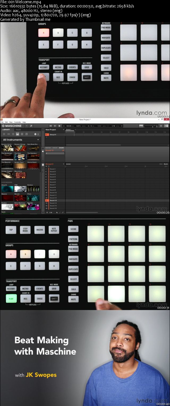170x406 pixels.
Task: Expand the New Project dropdown arrow
Action: pos(63,130)
